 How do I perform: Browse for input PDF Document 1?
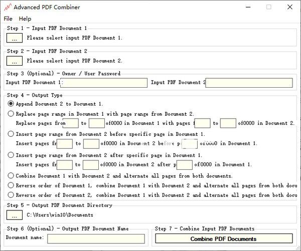click(x=15, y=38)
